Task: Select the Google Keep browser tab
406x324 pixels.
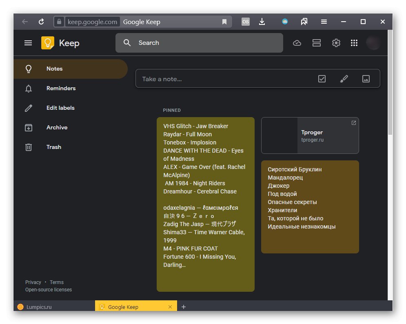Action: click(136, 307)
